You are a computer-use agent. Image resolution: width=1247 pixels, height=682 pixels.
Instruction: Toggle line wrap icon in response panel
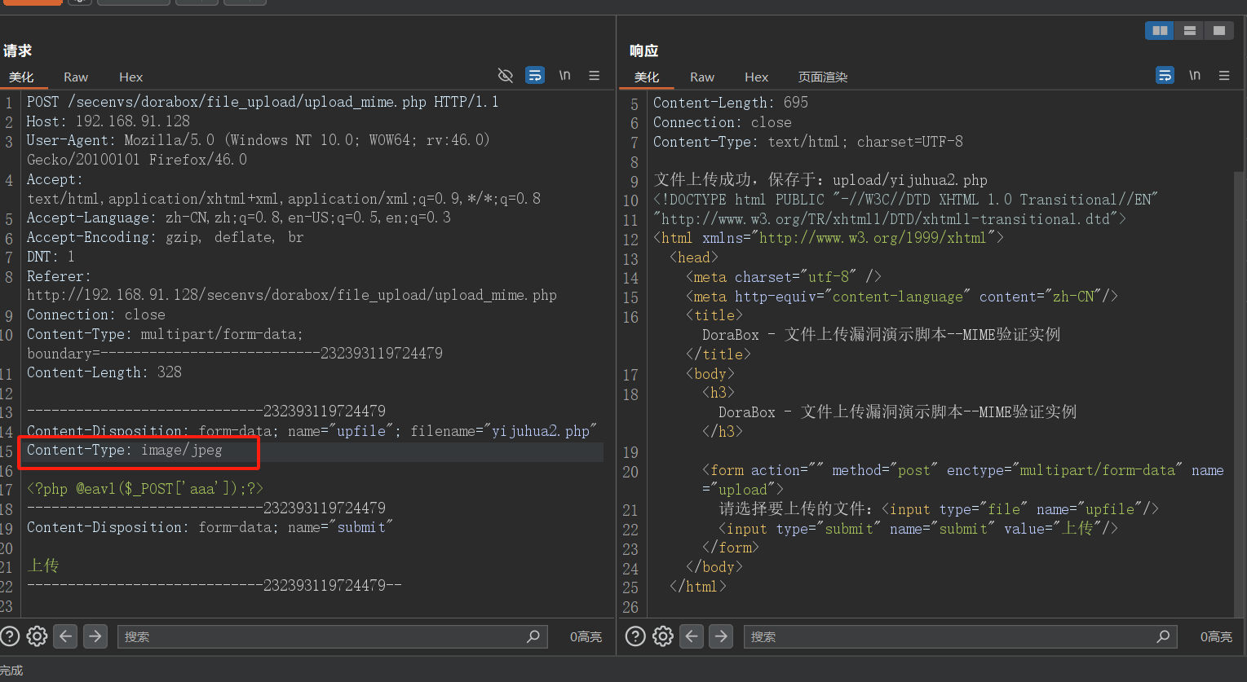tap(1165, 76)
